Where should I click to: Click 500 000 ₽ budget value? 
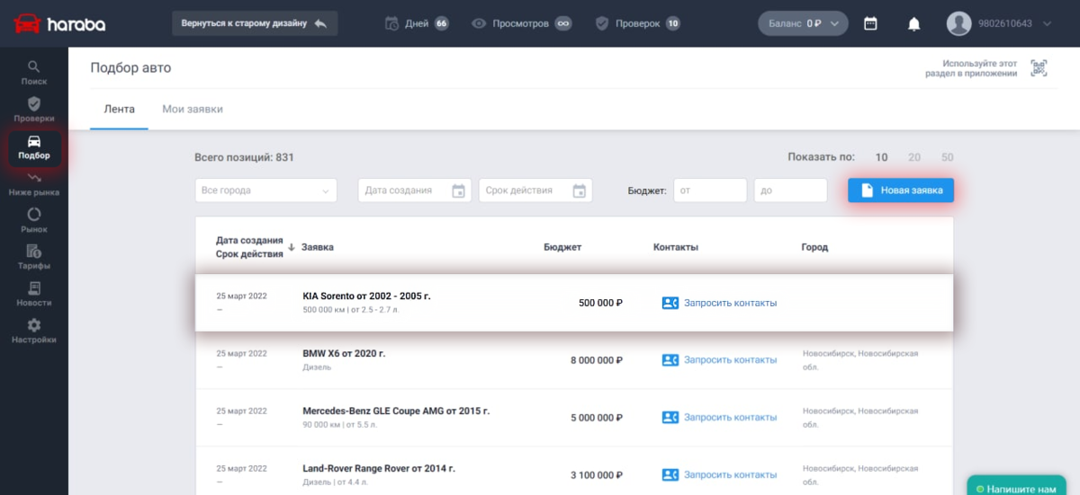coord(600,303)
